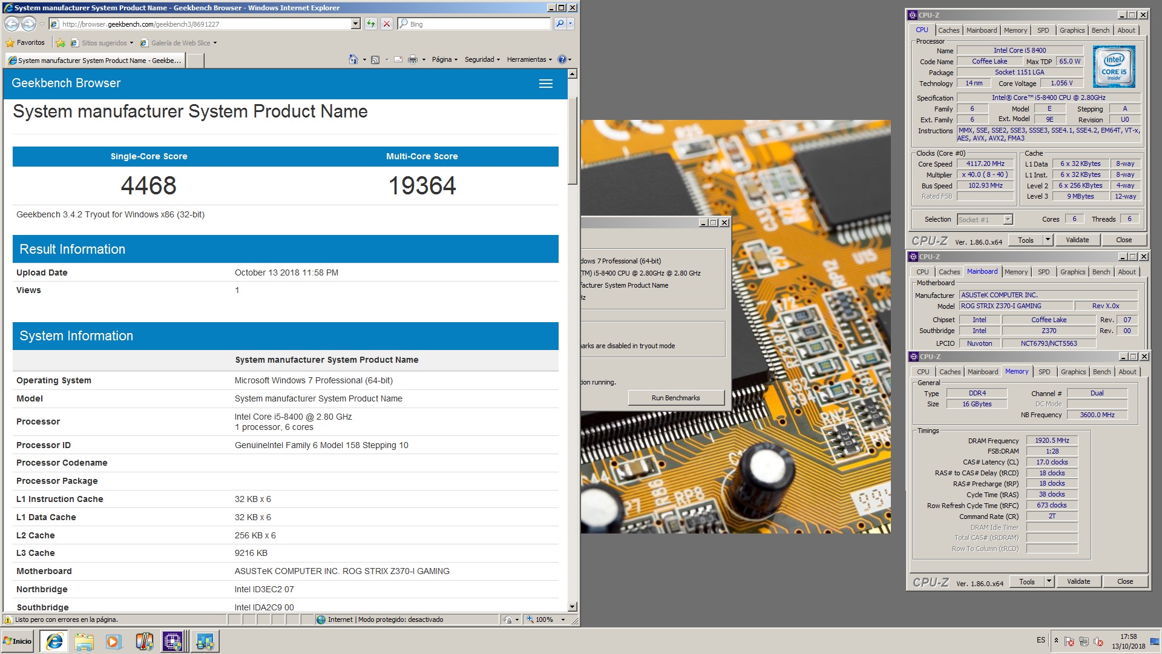Click the muted volume tray icon
The width and height of the screenshot is (1162, 654).
(x=1098, y=641)
